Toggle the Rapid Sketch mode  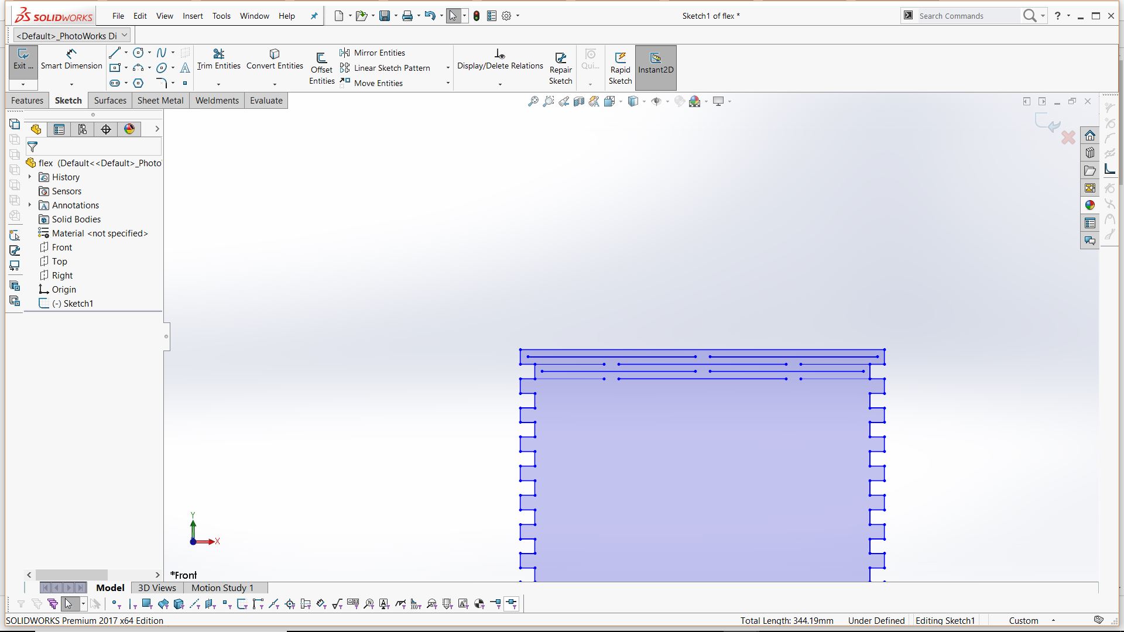620,68
